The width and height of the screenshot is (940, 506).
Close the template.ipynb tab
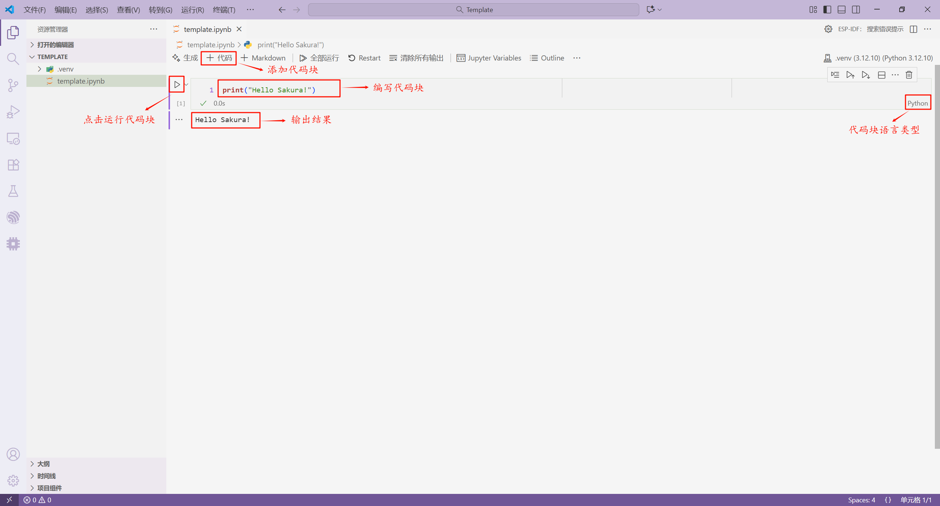[239, 29]
